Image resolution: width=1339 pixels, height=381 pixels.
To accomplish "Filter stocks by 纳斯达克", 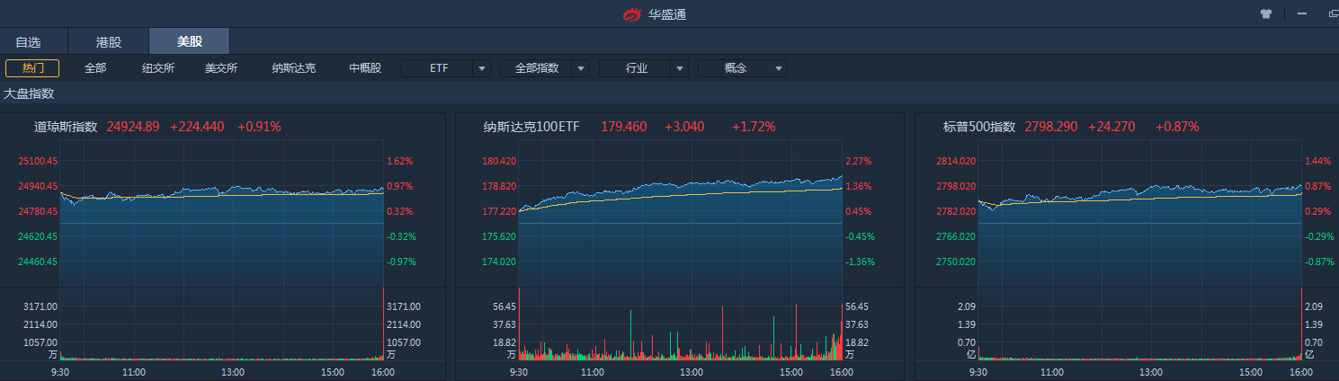I will click(x=294, y=68).
